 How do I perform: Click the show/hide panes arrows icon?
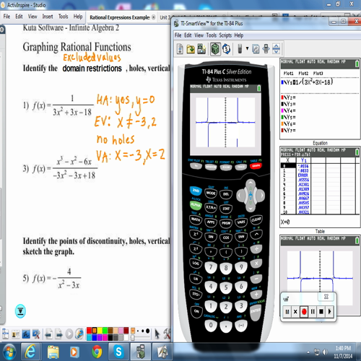(277, 49)
